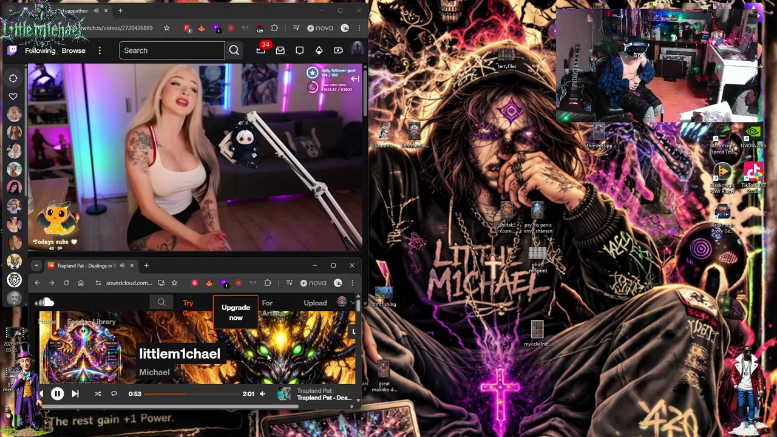The width and height of the screenshot is (777, 437).
Task: Open tab search chevron in SoundCloud window
Action: pos(36,265)
